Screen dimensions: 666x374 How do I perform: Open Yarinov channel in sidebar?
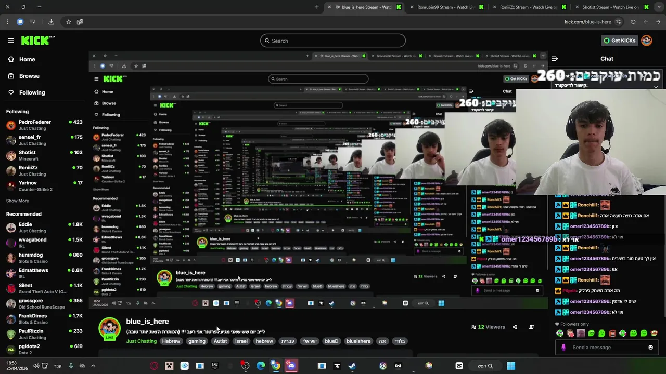click(x=44, y=186)
